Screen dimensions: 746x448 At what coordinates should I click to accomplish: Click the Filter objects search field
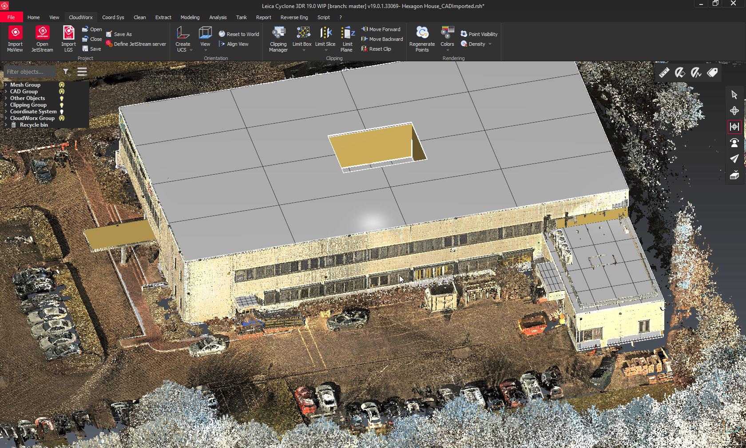pos(30,72)
